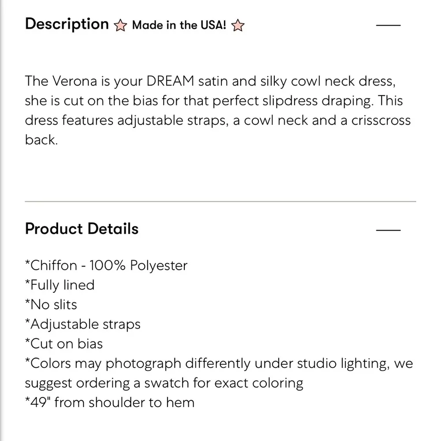
Task: Click the Fully lined detail
Action: (60, 285)
